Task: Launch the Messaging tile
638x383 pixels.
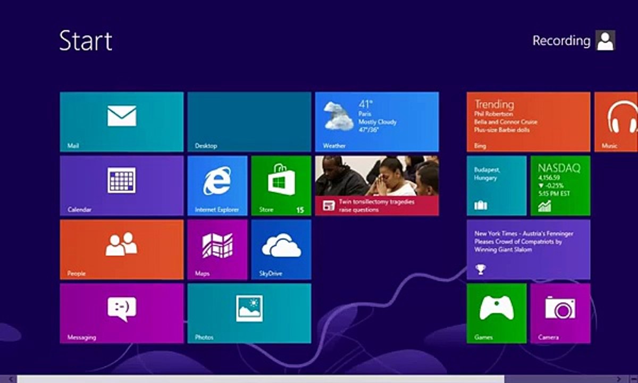Action: [122, 313]
